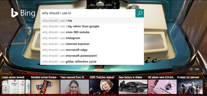Screen dimensions: 207x96
Task: Pick suggestion "visio 365 outube"
Action: 92,32
